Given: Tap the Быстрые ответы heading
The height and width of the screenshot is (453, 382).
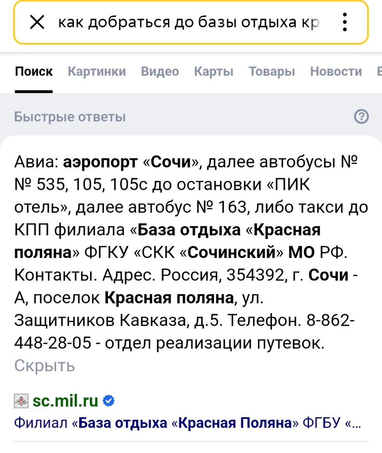Looking at the screenshot, I should 70,117.
